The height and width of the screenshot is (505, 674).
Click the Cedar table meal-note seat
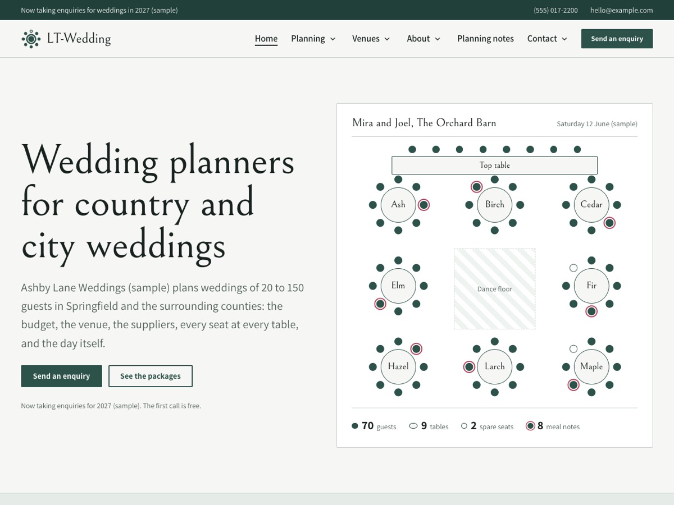pos(609,223)
